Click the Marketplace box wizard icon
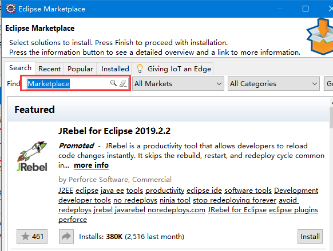 (320, 37)
